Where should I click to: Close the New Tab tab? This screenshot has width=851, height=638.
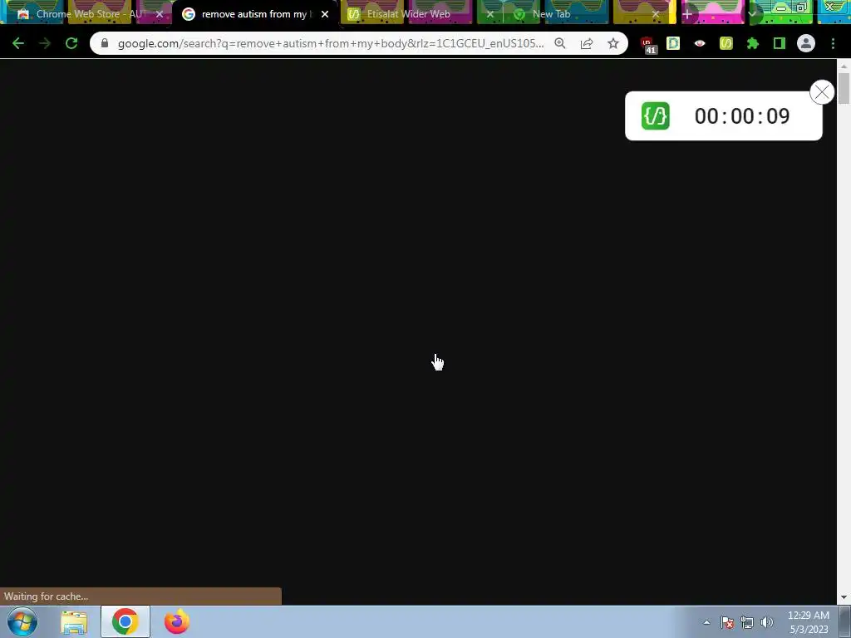656,14
